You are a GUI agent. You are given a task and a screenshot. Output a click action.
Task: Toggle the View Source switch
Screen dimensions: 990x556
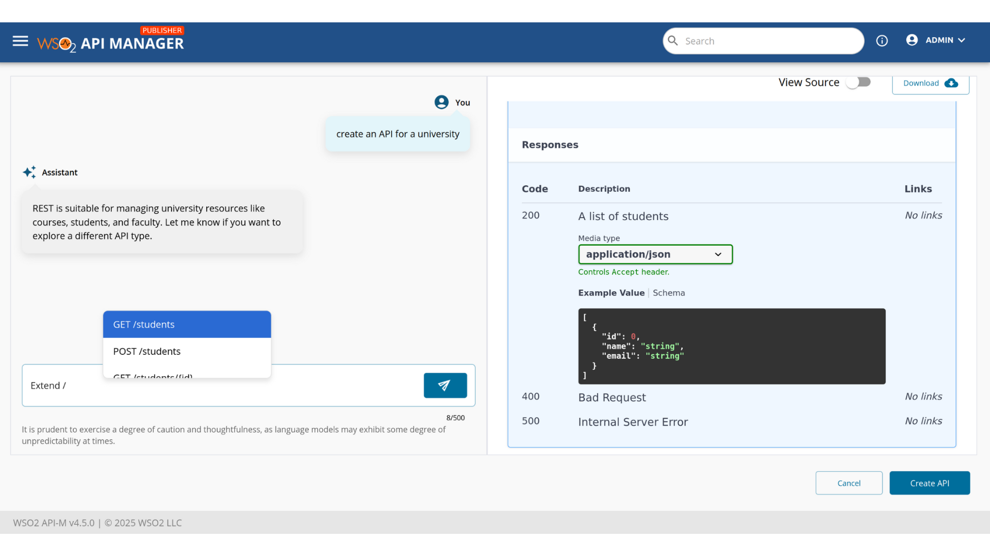tap(859, 82)
